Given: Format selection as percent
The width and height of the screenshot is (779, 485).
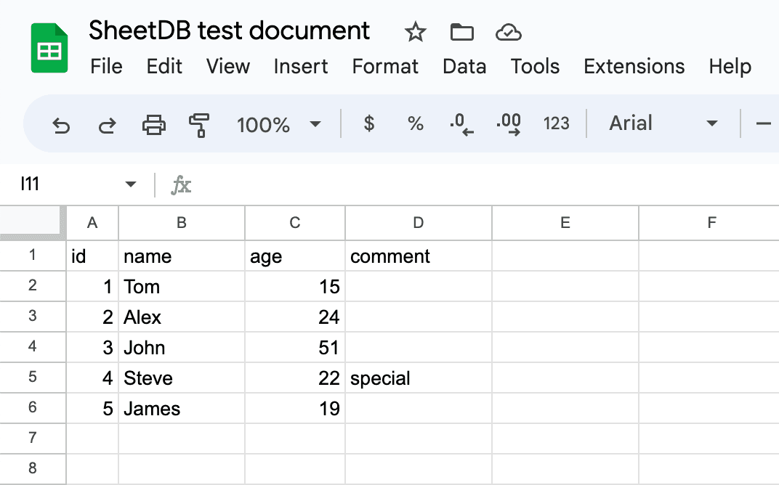Looking at the screenshot, I should coord(415,123).
